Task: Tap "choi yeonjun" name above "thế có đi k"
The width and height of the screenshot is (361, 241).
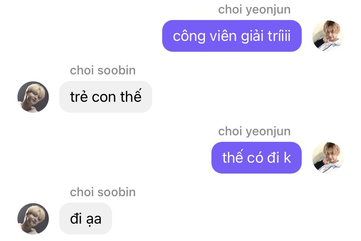Action: click(254, 131)
